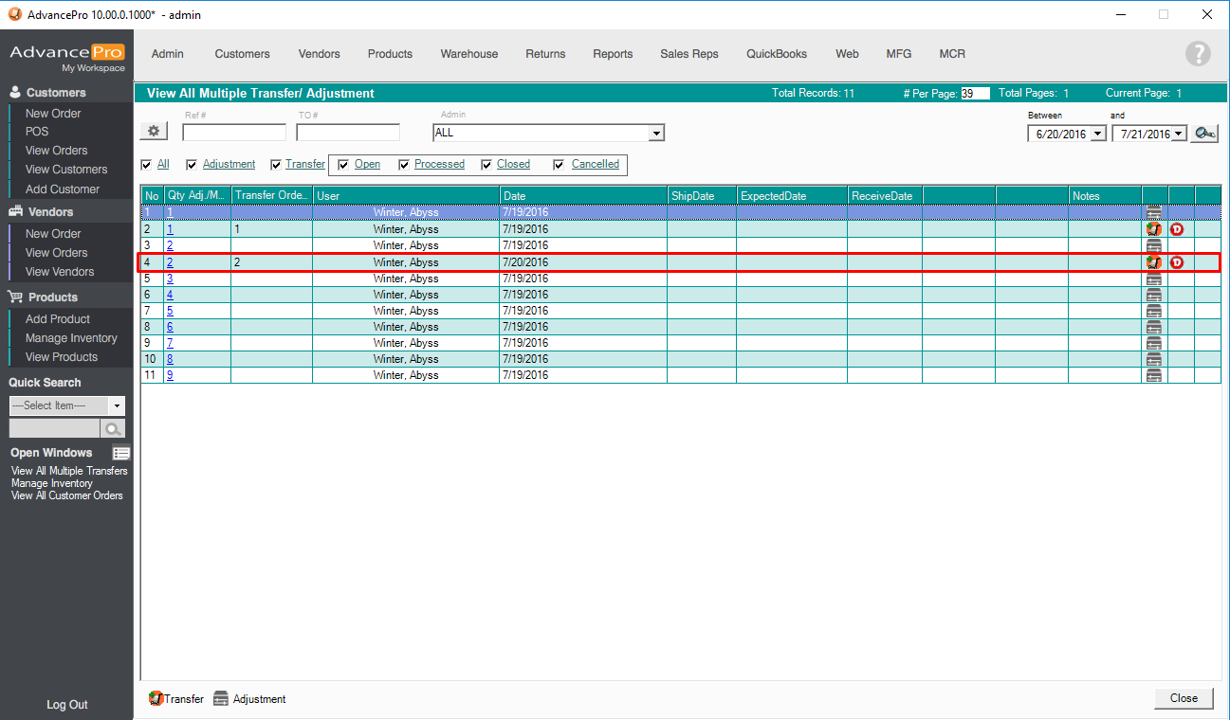Image resolution: width=1230 pixels, height=720 pixels.
Task: Click the Quick Search text box
Action: (x=55, y=429)
